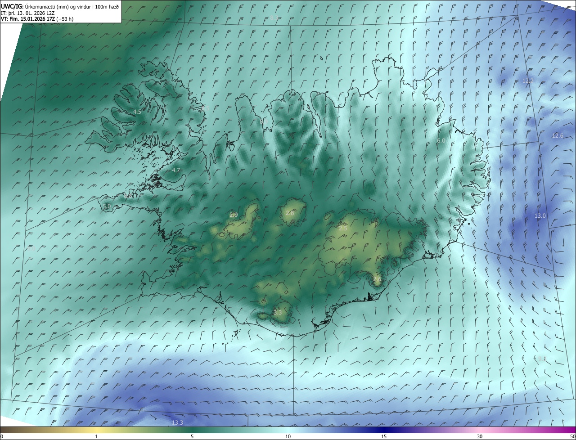576x440 pixels.
Task: Click the 4.7 value label on the map
Action: pos(176,171)
